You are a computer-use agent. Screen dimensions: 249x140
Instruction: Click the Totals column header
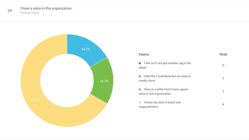point(223,54)
